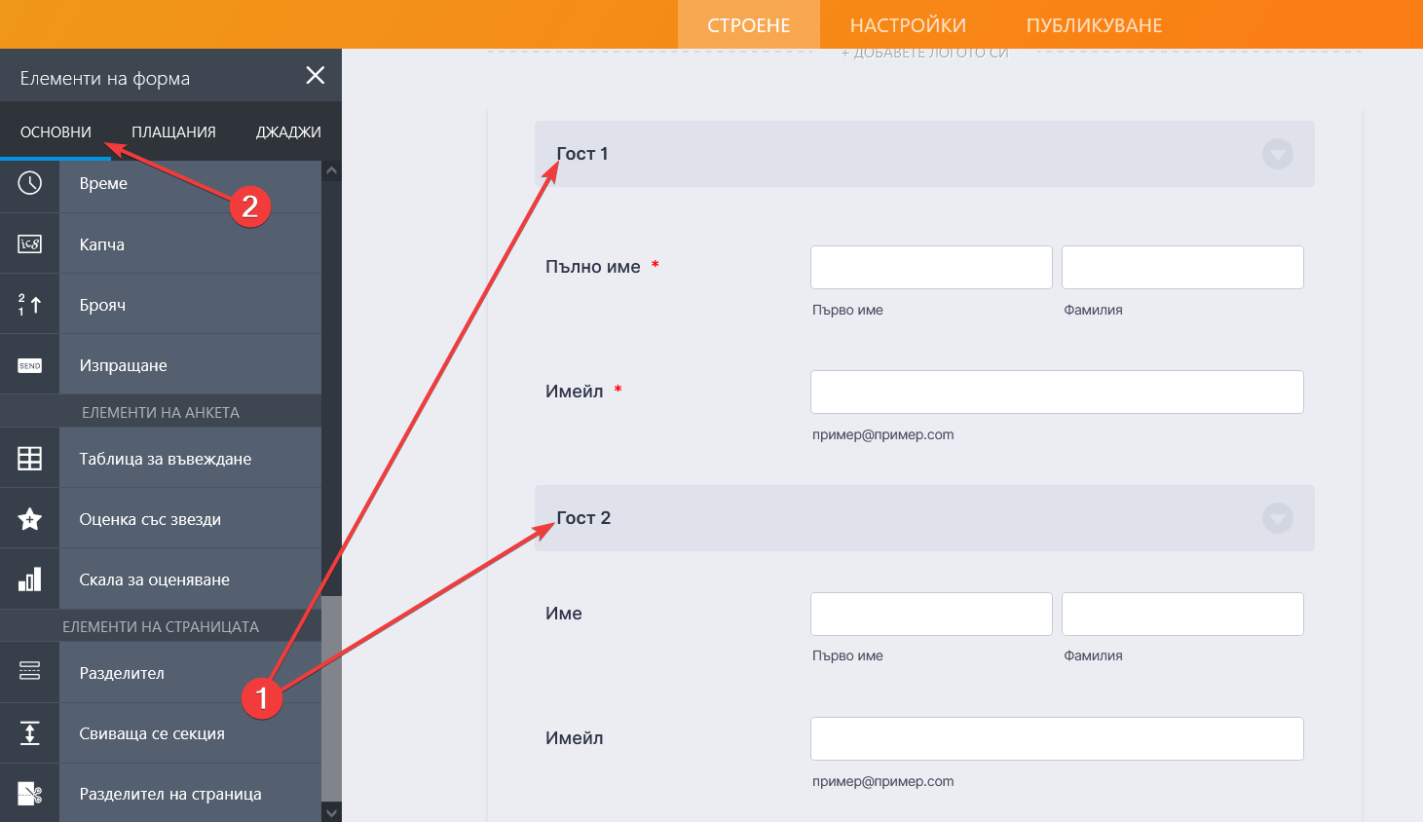Switch to the ОСНОВНИ tab
This screenshot has height=822, width=1423.
coord(56,131)
